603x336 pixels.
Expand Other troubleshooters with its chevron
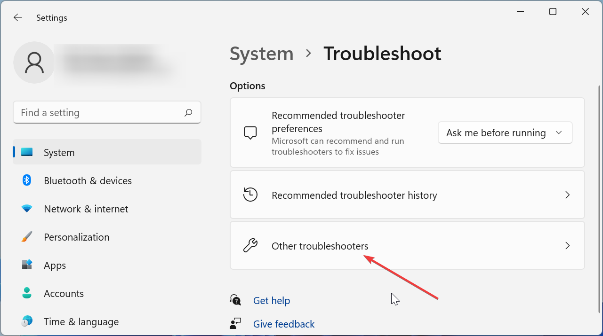tap(567, 245)
